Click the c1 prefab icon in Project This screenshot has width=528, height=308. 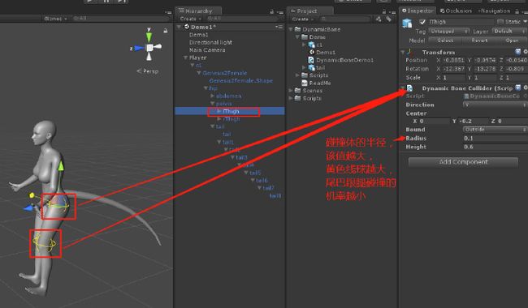[311, 45]
